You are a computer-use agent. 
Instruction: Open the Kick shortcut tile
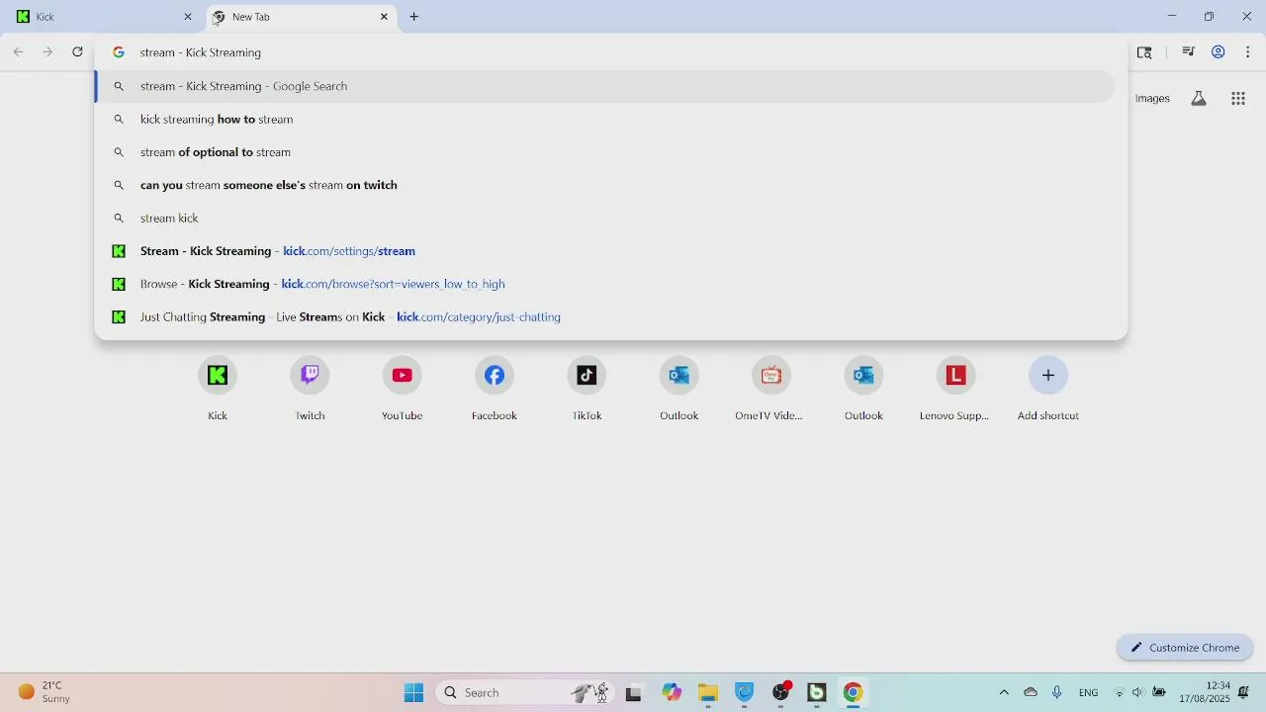[218, 389]
